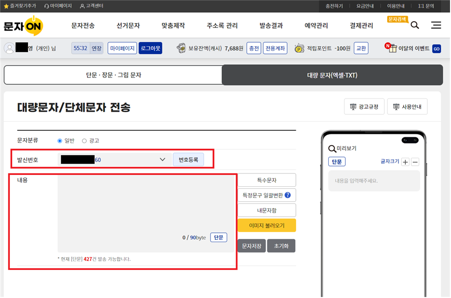Open 이용안내 in the top bar
This screenshot has height=298, width=451.
(396, 6)
